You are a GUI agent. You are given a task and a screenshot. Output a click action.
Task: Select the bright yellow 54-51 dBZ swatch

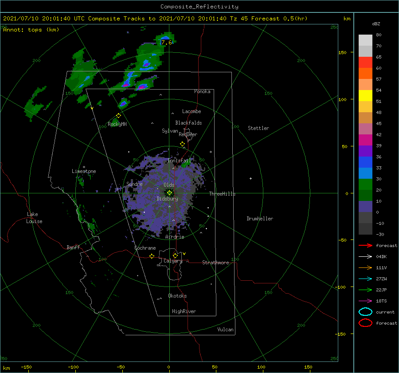pos(365,95)
